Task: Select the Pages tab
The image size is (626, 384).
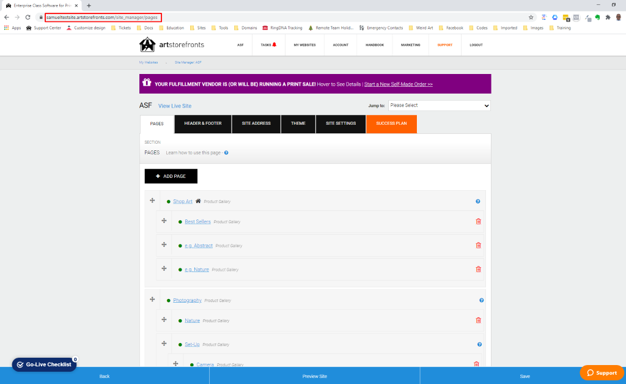Action: (x=157, y=124)
